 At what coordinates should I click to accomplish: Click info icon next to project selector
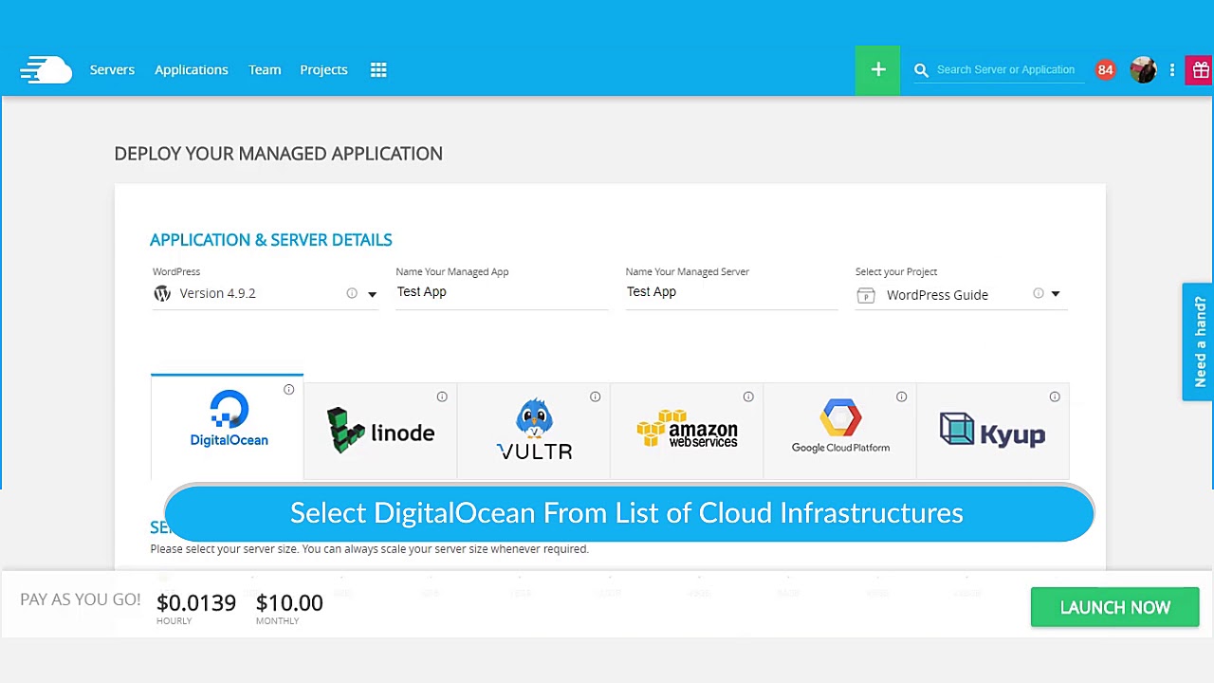[1039, 294]
